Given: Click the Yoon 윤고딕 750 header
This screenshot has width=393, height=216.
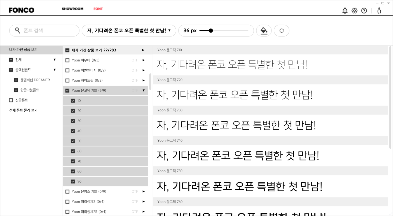Looking at the screenshot, I should click(270, 171).
